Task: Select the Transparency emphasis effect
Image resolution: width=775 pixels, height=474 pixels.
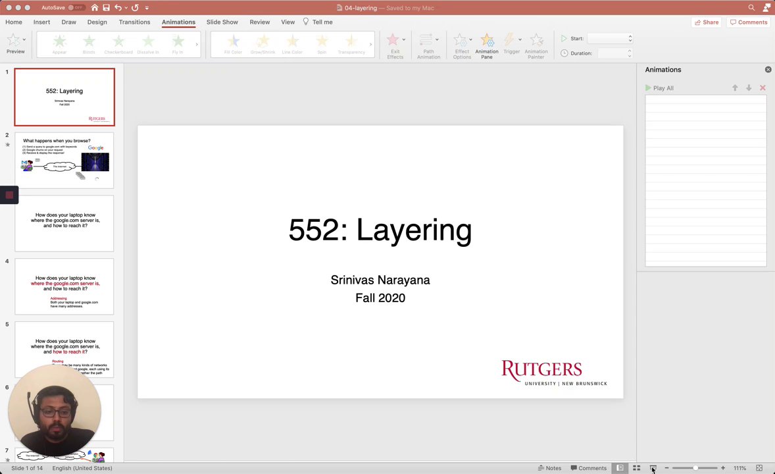Action: (351, 44)
